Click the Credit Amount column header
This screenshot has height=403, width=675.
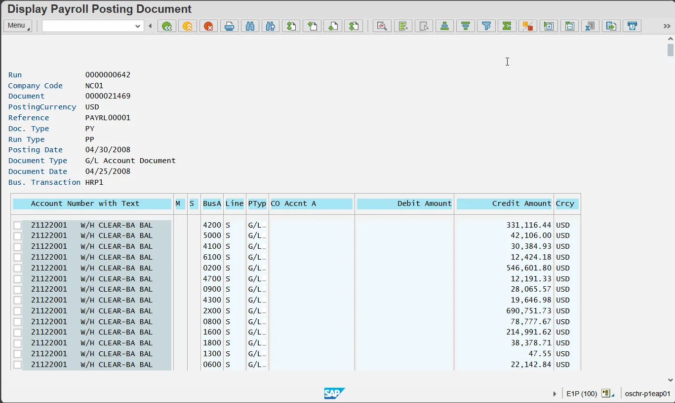coord(504,203)
